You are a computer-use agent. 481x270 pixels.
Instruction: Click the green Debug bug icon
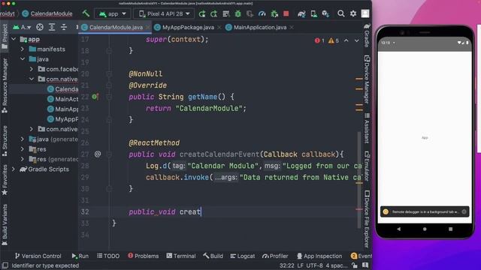point(237,13)
